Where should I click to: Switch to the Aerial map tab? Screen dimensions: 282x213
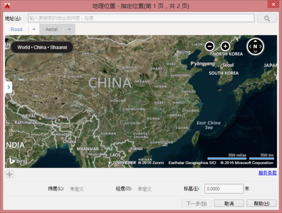pos(51,29)
